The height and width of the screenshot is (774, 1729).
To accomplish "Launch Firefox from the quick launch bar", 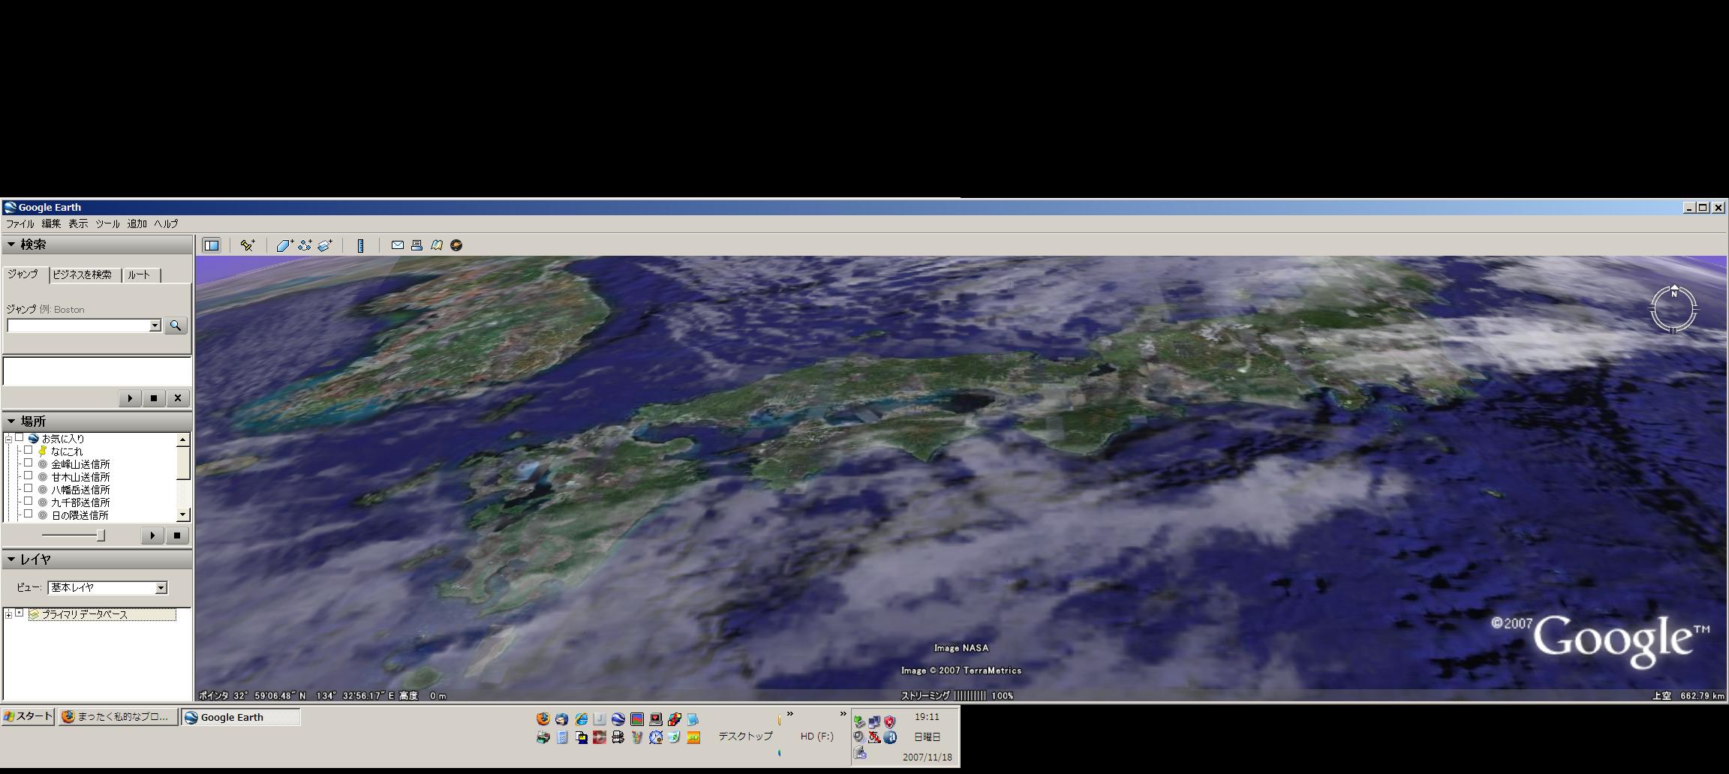I will coord(543,719).
